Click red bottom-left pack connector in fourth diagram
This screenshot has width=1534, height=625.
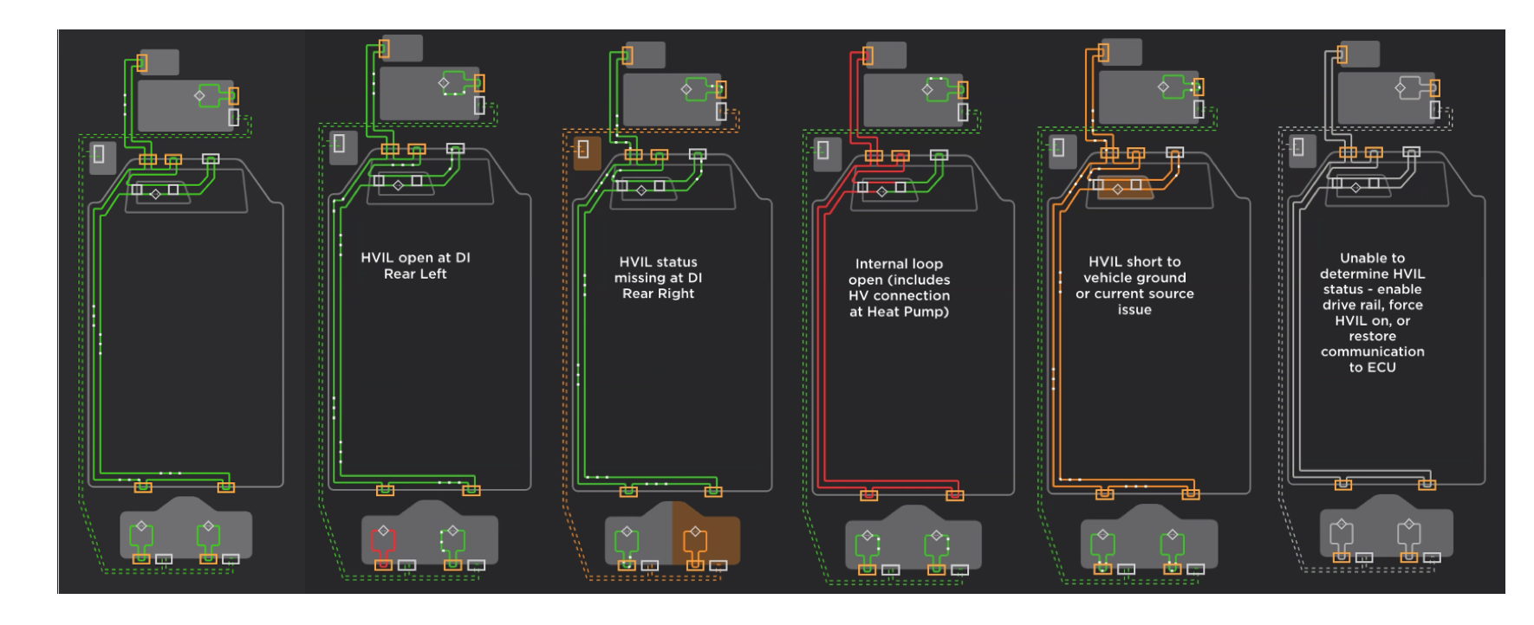point(868,495)
